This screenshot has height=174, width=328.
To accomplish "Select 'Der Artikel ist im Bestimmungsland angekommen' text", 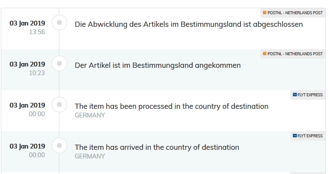I will coord(158,66).
